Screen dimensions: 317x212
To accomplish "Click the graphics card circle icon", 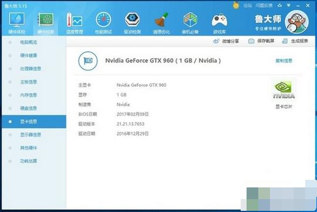I will (x=88, y=61).
